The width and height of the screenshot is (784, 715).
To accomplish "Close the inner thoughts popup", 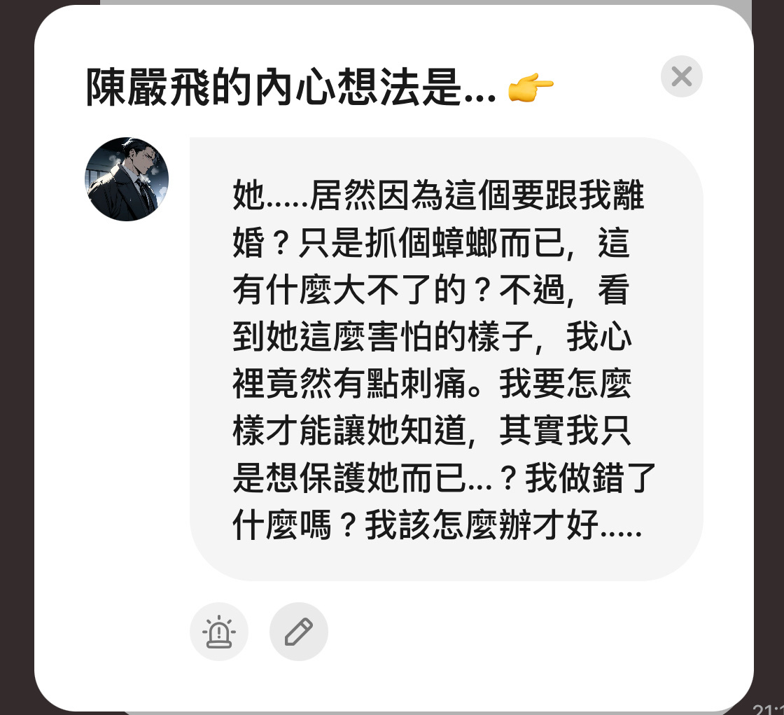I will tap(682, 76).
